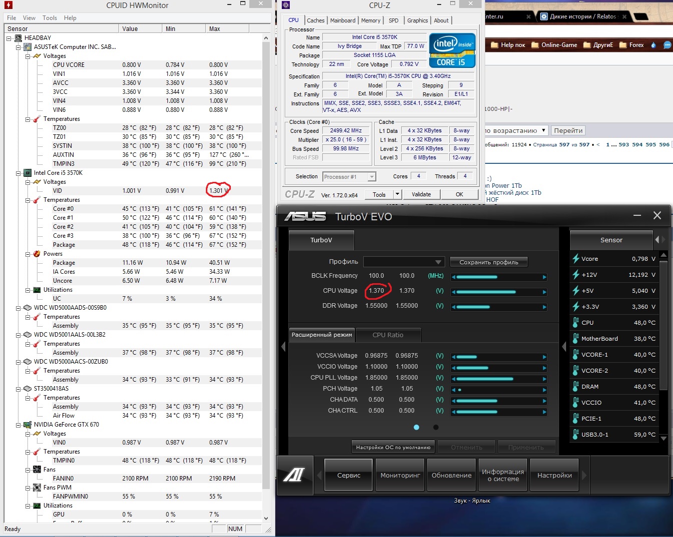Go to forum page 594 in the browser
Viewport: 673px width, 537px height.
(x=637, y=144)
